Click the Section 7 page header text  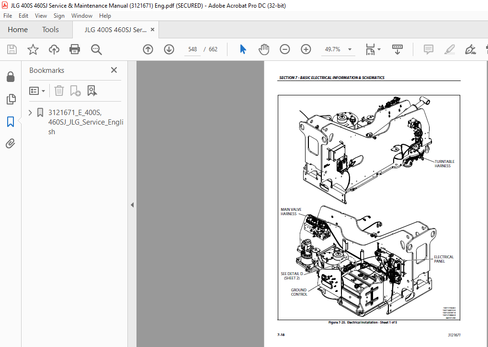331,78
